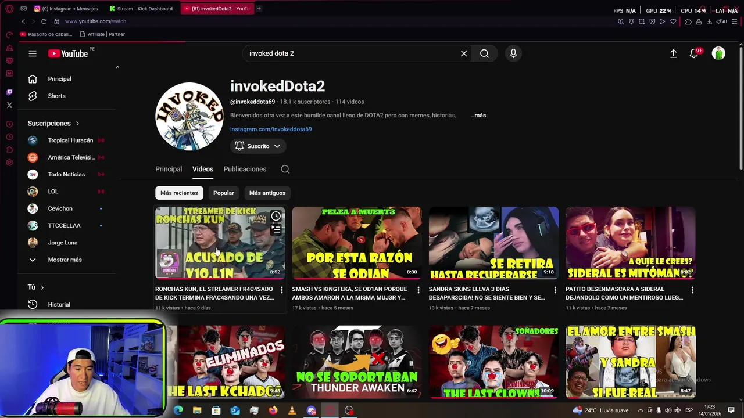This screenshot has height=418, width=744.
Task: Open the zoom magnifier in the address bar
Action: click(x=621, y=21)
